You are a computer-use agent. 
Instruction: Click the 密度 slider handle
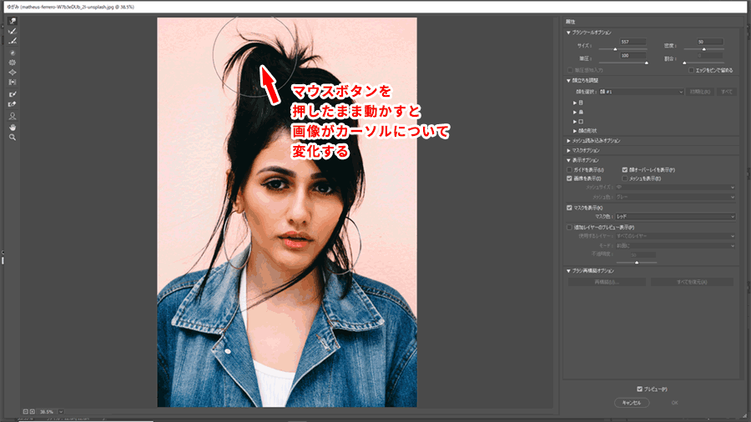point(704,49)
